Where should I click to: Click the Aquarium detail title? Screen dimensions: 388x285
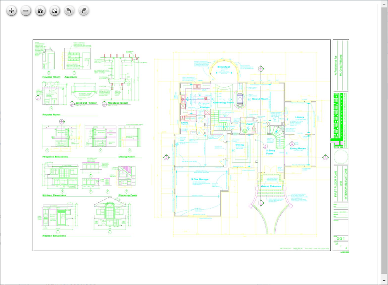pyautogui.click(x=71, y=77)
